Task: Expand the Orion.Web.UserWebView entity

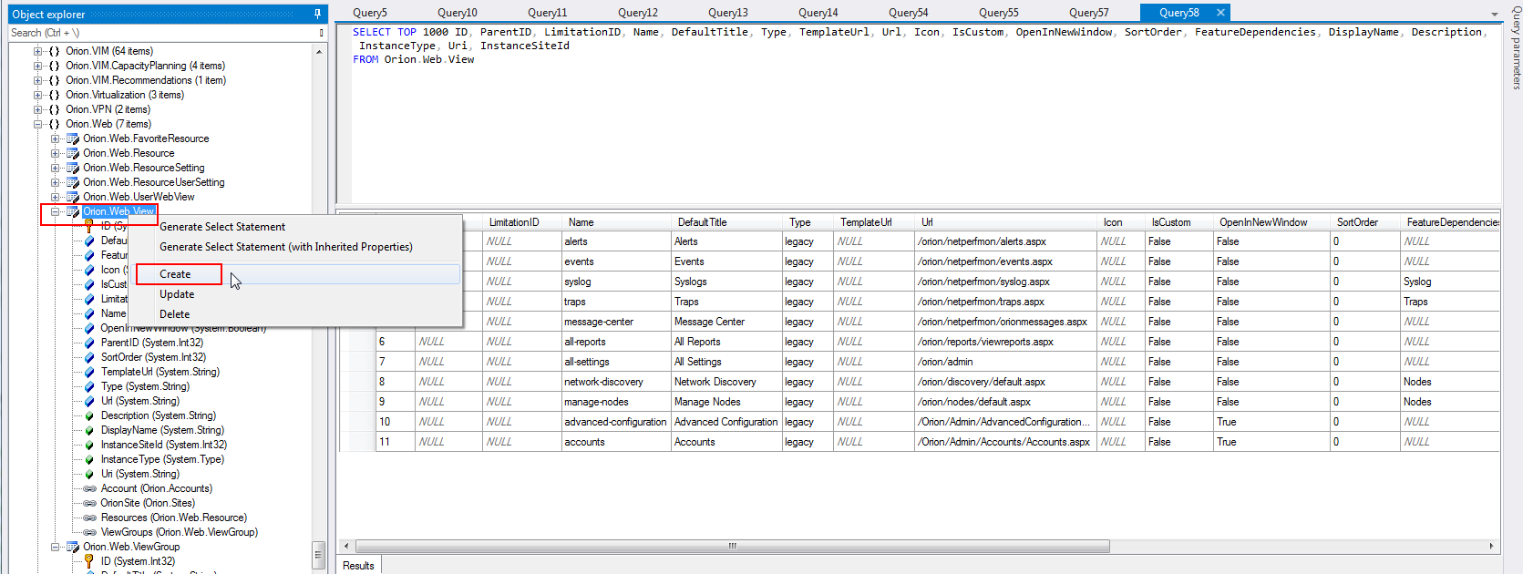Action: point(56,197)
